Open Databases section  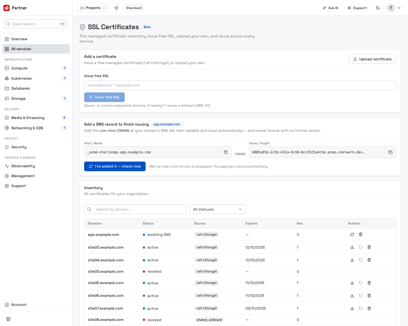36,88
